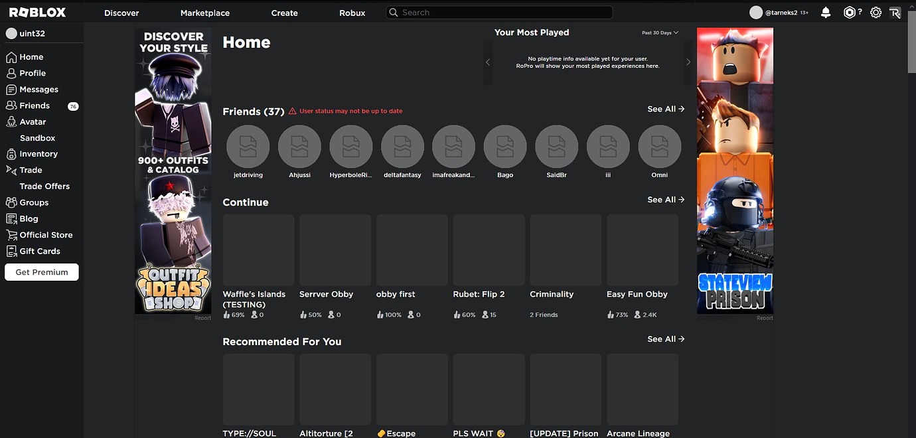916x438 pixels.
Task: Open the settings gear in the navbar
Action: [875, 12]
